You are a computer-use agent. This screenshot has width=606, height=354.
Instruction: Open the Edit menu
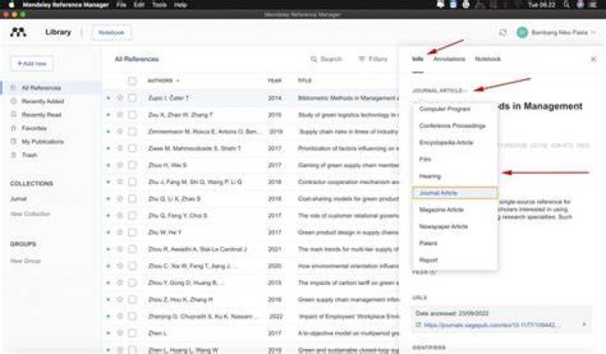[x=139, y=5]
